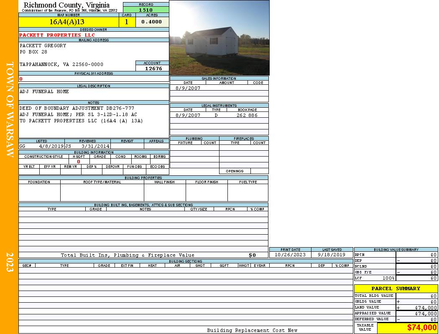Click the Town of Warsaw orange sidebar
439x334 pixels.
coord(10,109)
